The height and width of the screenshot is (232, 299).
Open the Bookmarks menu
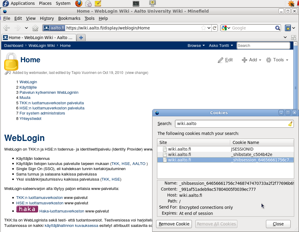(x=69, y=18)
